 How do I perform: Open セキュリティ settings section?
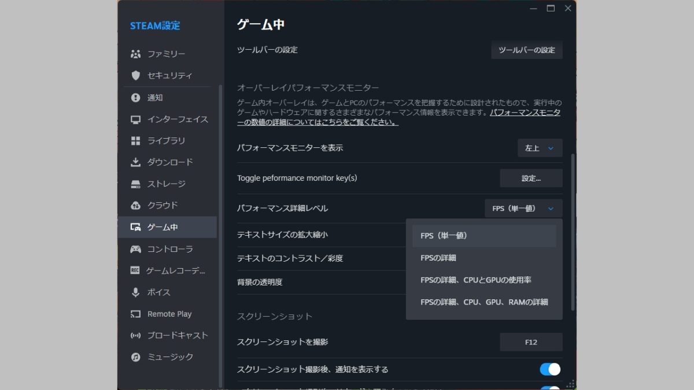(167, 76)
